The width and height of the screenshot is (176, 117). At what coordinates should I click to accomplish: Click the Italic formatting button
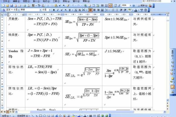coord(58,10)
